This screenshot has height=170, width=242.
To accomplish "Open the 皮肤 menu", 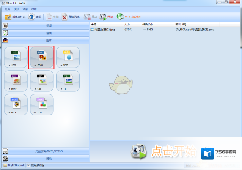I will (x=16, y=9).
